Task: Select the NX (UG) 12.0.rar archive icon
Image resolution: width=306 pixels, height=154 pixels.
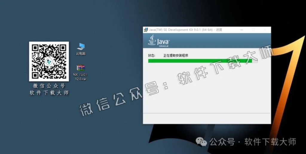Action: point(80,72)
